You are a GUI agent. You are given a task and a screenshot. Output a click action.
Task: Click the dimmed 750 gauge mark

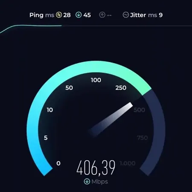(142, 138)
